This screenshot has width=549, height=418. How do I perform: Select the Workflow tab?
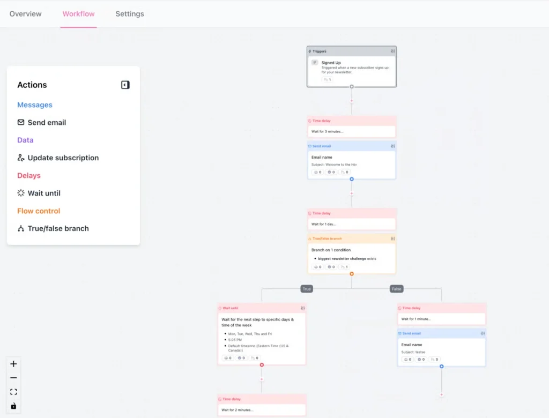click(78, 14)
